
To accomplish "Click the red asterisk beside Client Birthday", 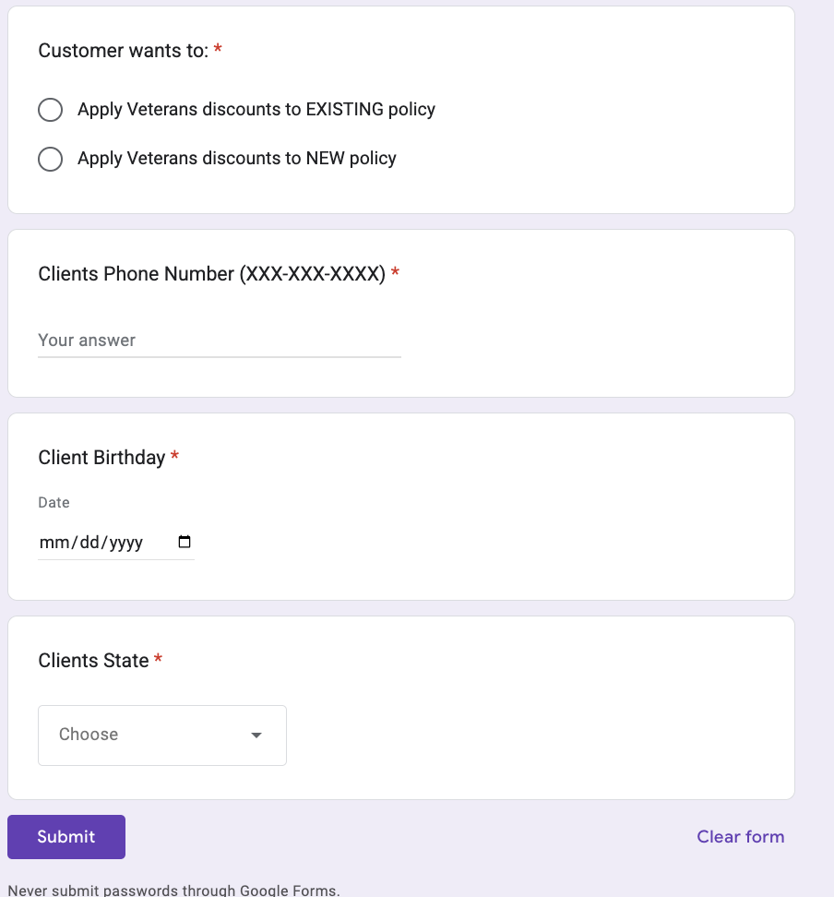I will (x=175, y=457).
